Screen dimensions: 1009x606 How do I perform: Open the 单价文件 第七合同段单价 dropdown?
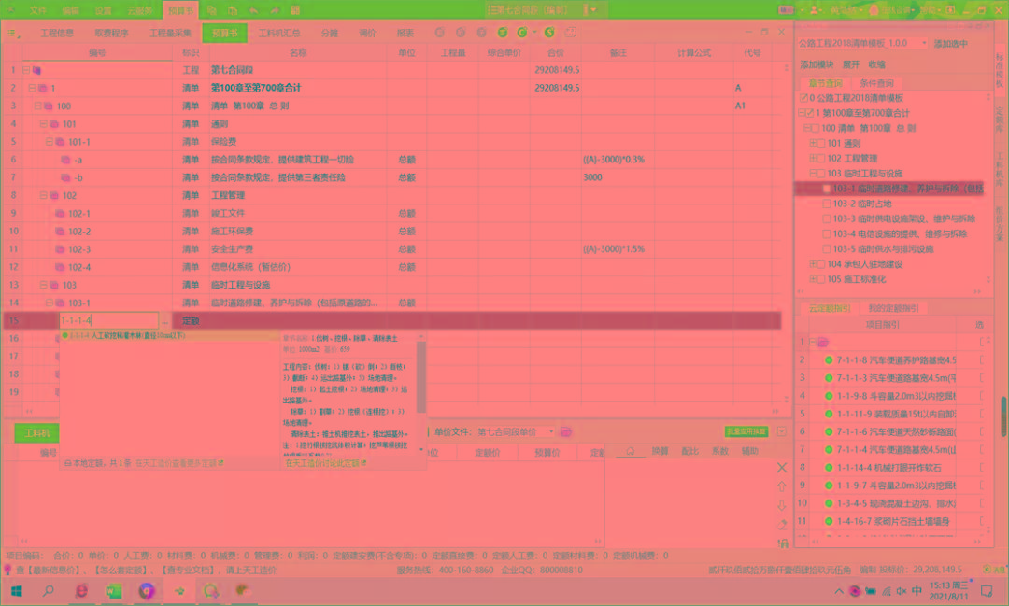(x=516, y=431)
